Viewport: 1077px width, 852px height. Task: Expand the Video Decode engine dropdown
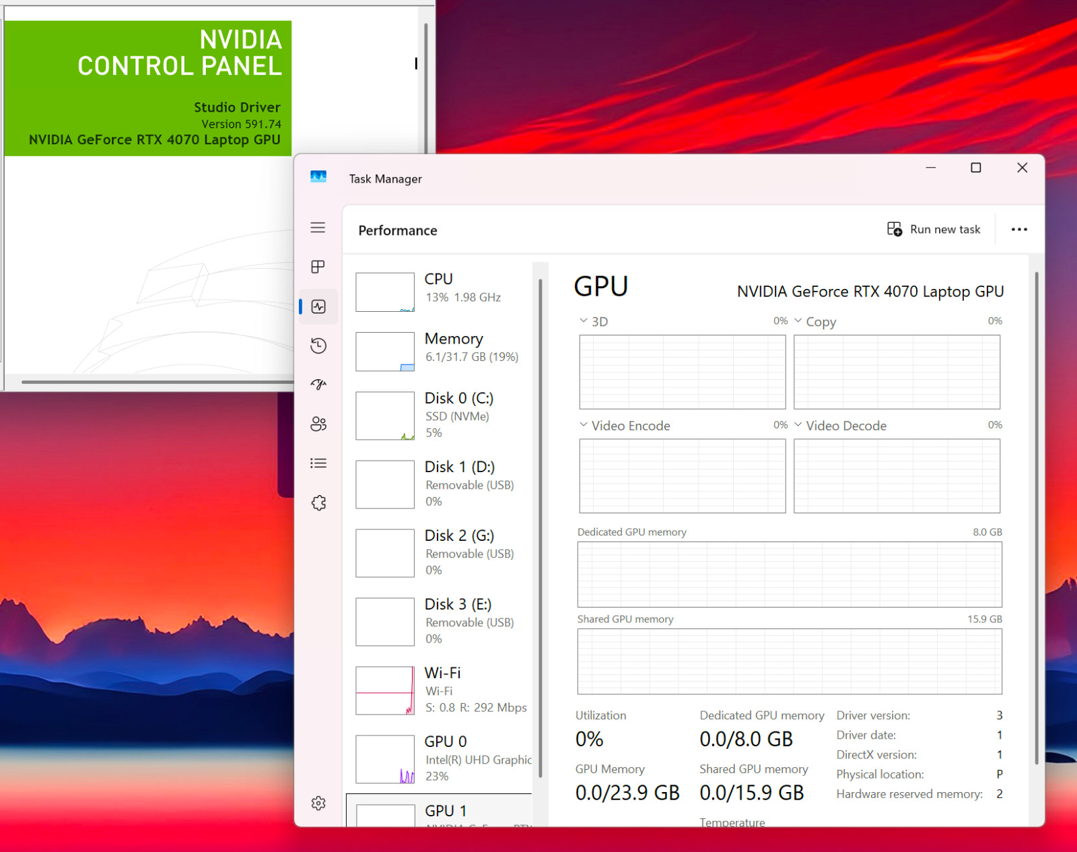[798, 425]
